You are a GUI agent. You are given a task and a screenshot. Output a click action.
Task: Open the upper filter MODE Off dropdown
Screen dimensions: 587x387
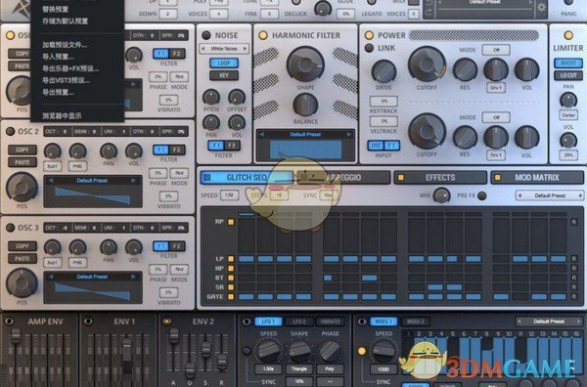click(x=496, y=50)
